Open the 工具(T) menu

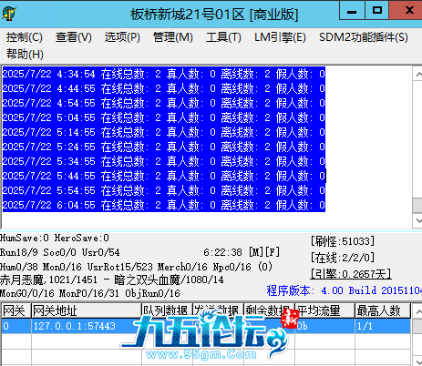click(x=223, y=37)
